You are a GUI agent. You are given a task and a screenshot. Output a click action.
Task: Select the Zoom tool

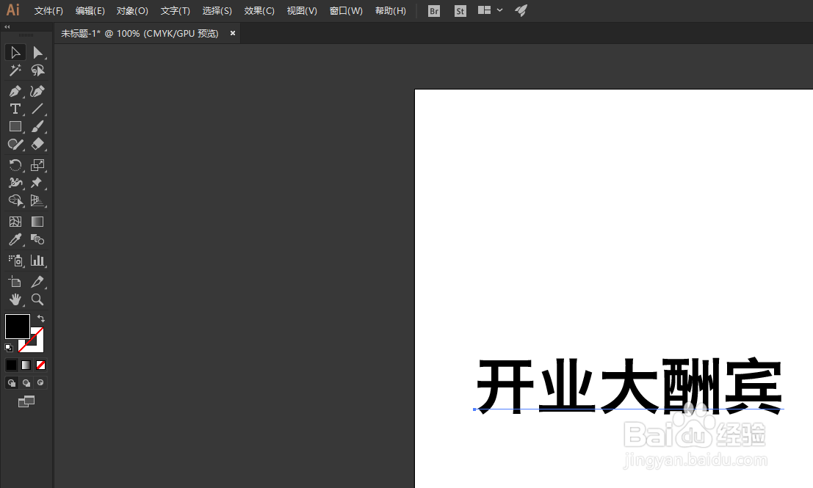coord(37,299)
